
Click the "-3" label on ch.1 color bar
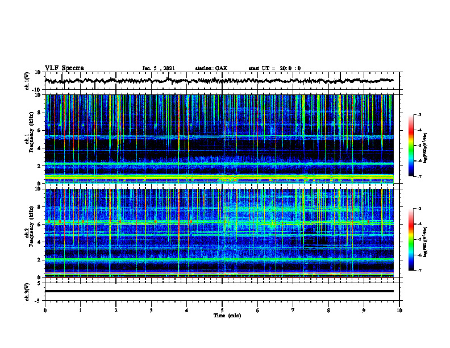click(x=419, y=114)
